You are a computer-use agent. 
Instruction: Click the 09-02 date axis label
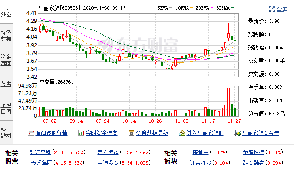coord(49,121)
